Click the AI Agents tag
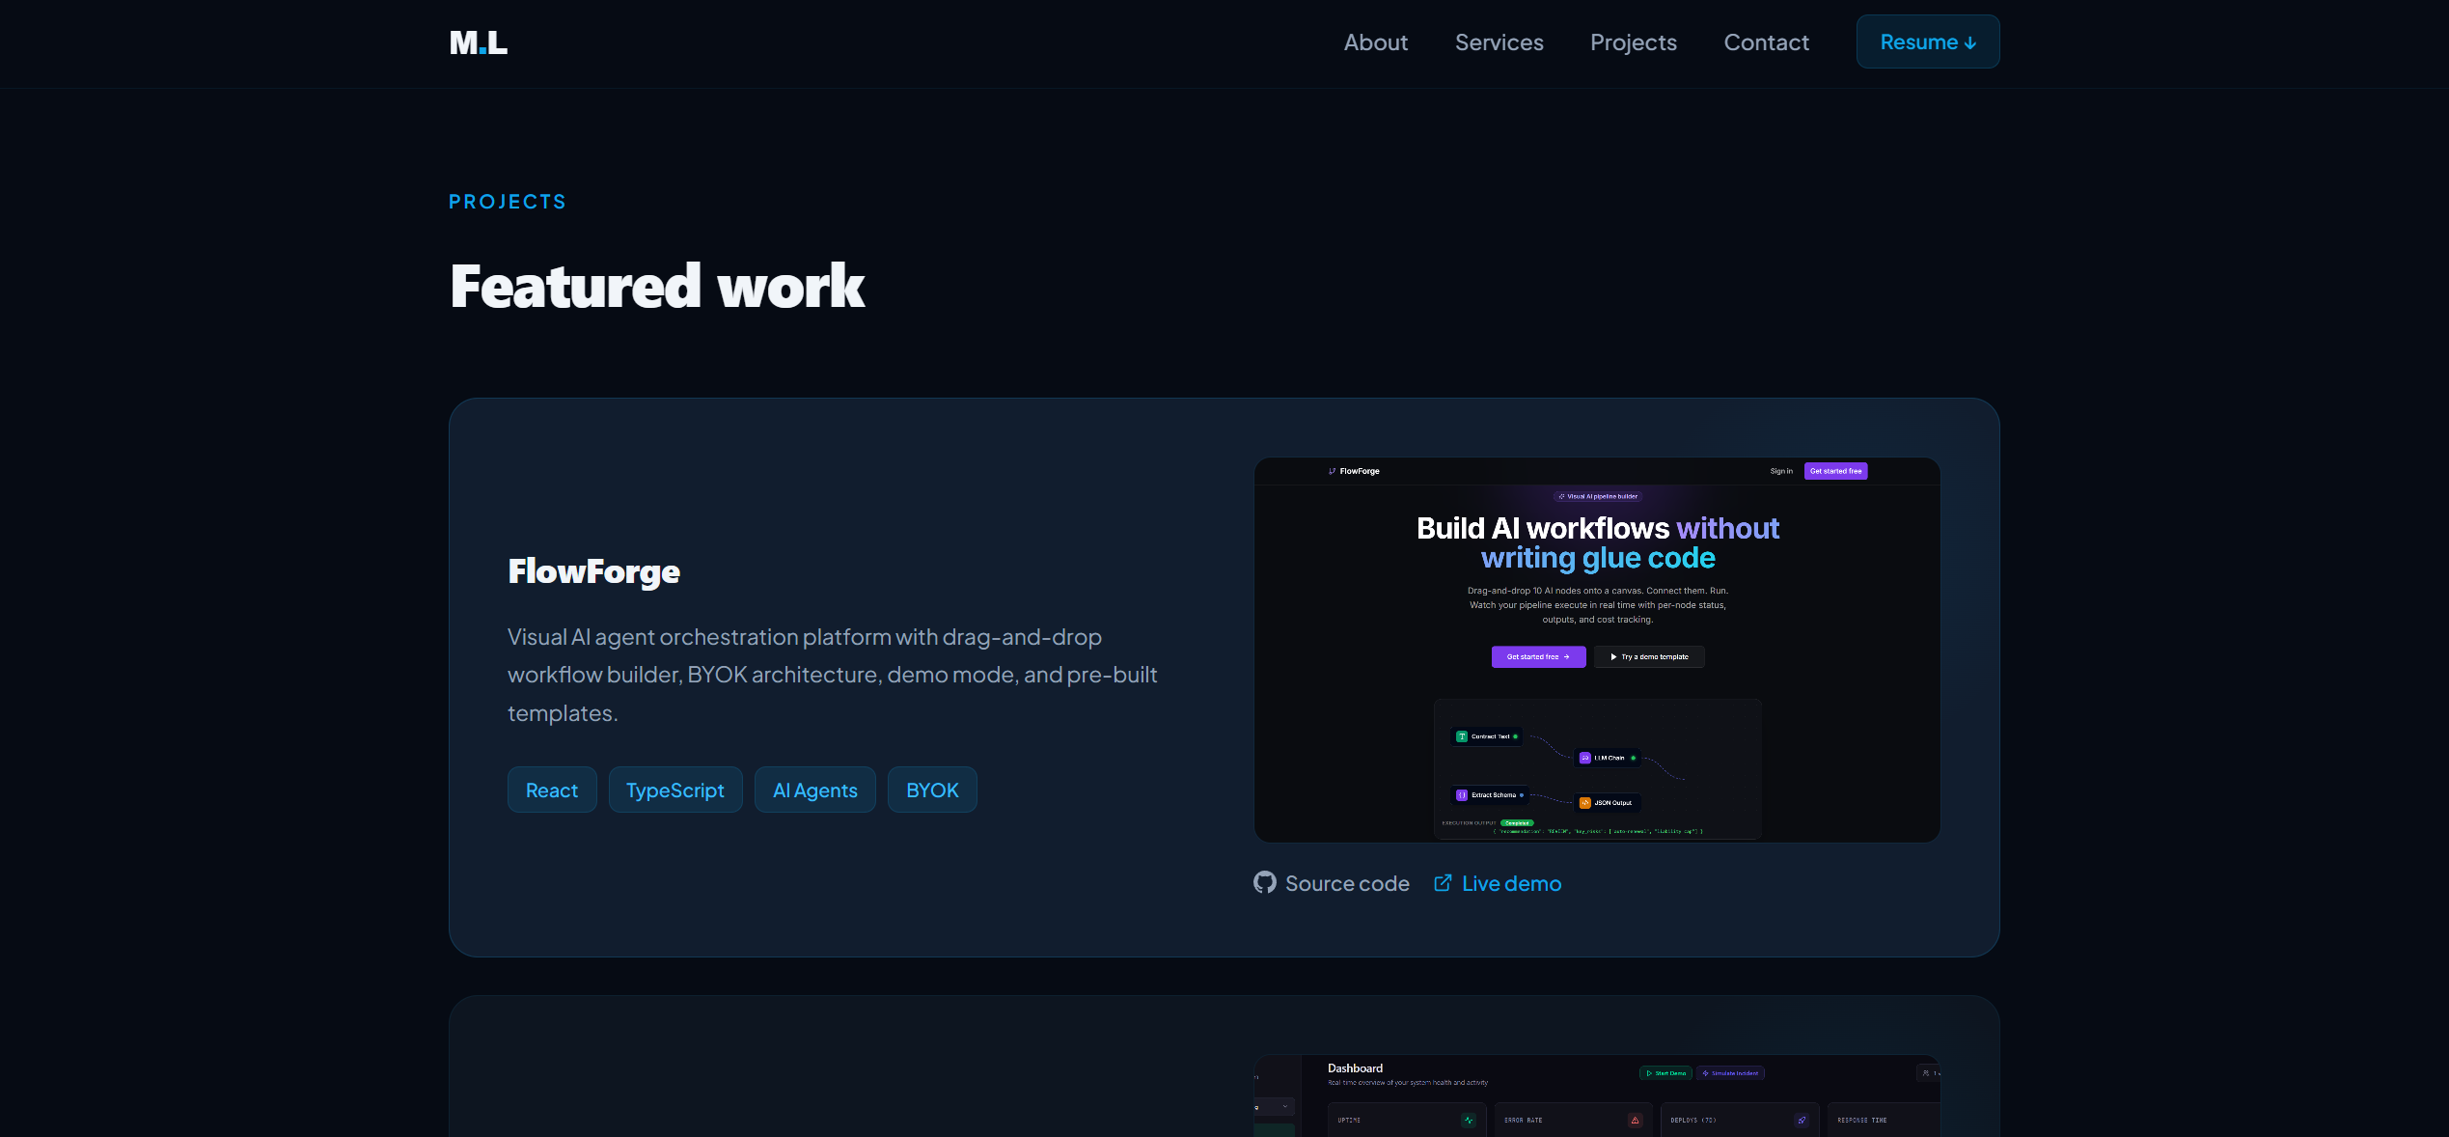Screen dimensions: 2449x1137 tap(815, 790)
